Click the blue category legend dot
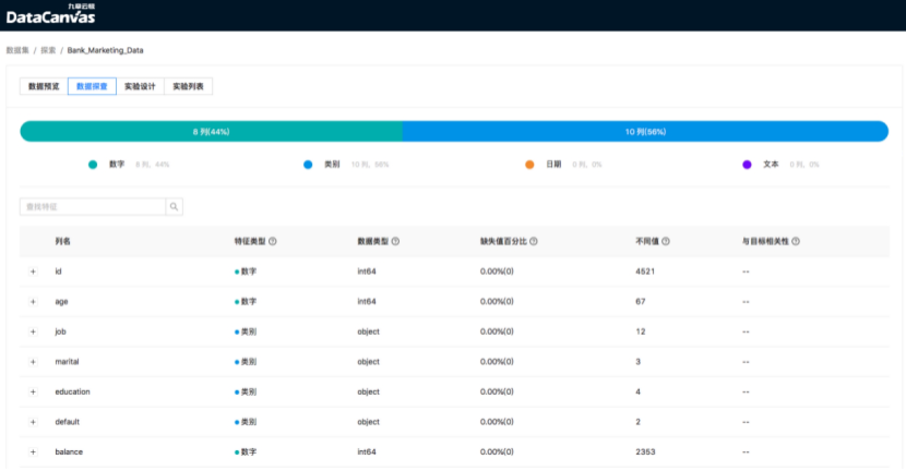Viewport: 906px width, 471px height. [308, 165]
